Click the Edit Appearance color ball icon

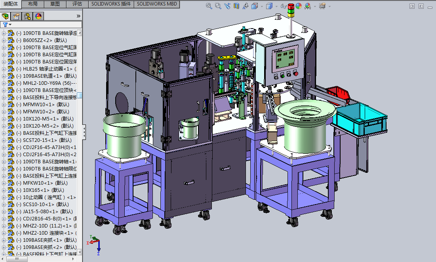[299, 6]
